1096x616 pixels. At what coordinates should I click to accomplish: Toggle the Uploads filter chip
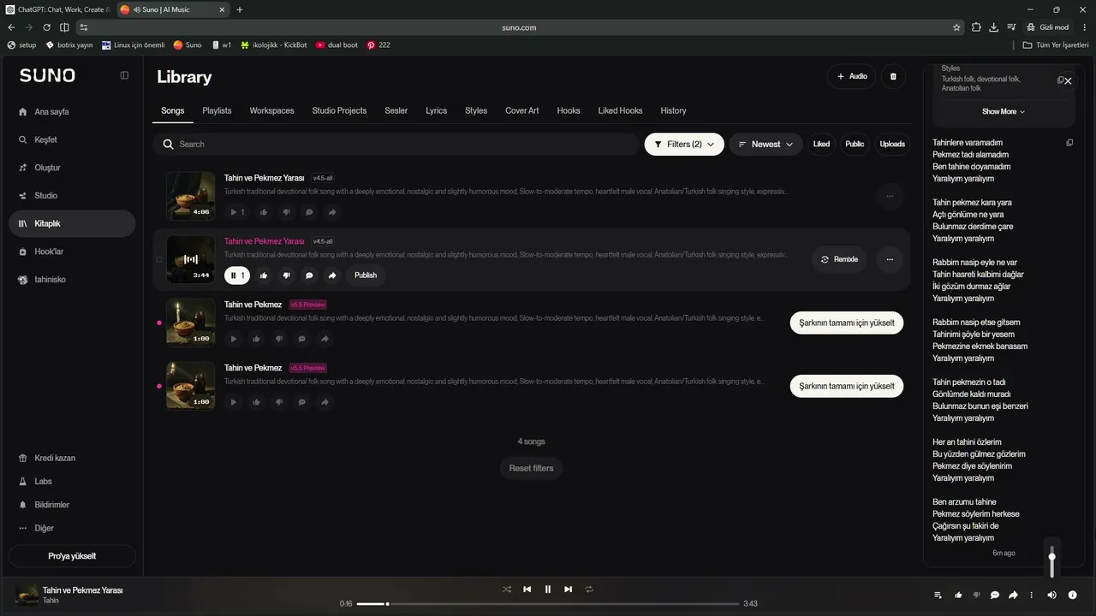(892, 145)
